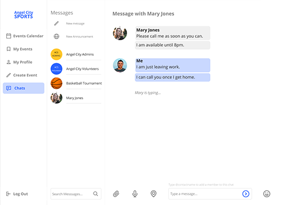Focus the Type a message field

tap(205, 194)
